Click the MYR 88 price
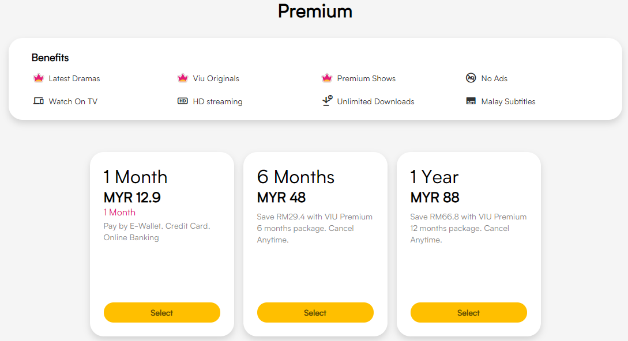The height and width of the screenshot is (341, 628). 435,198
